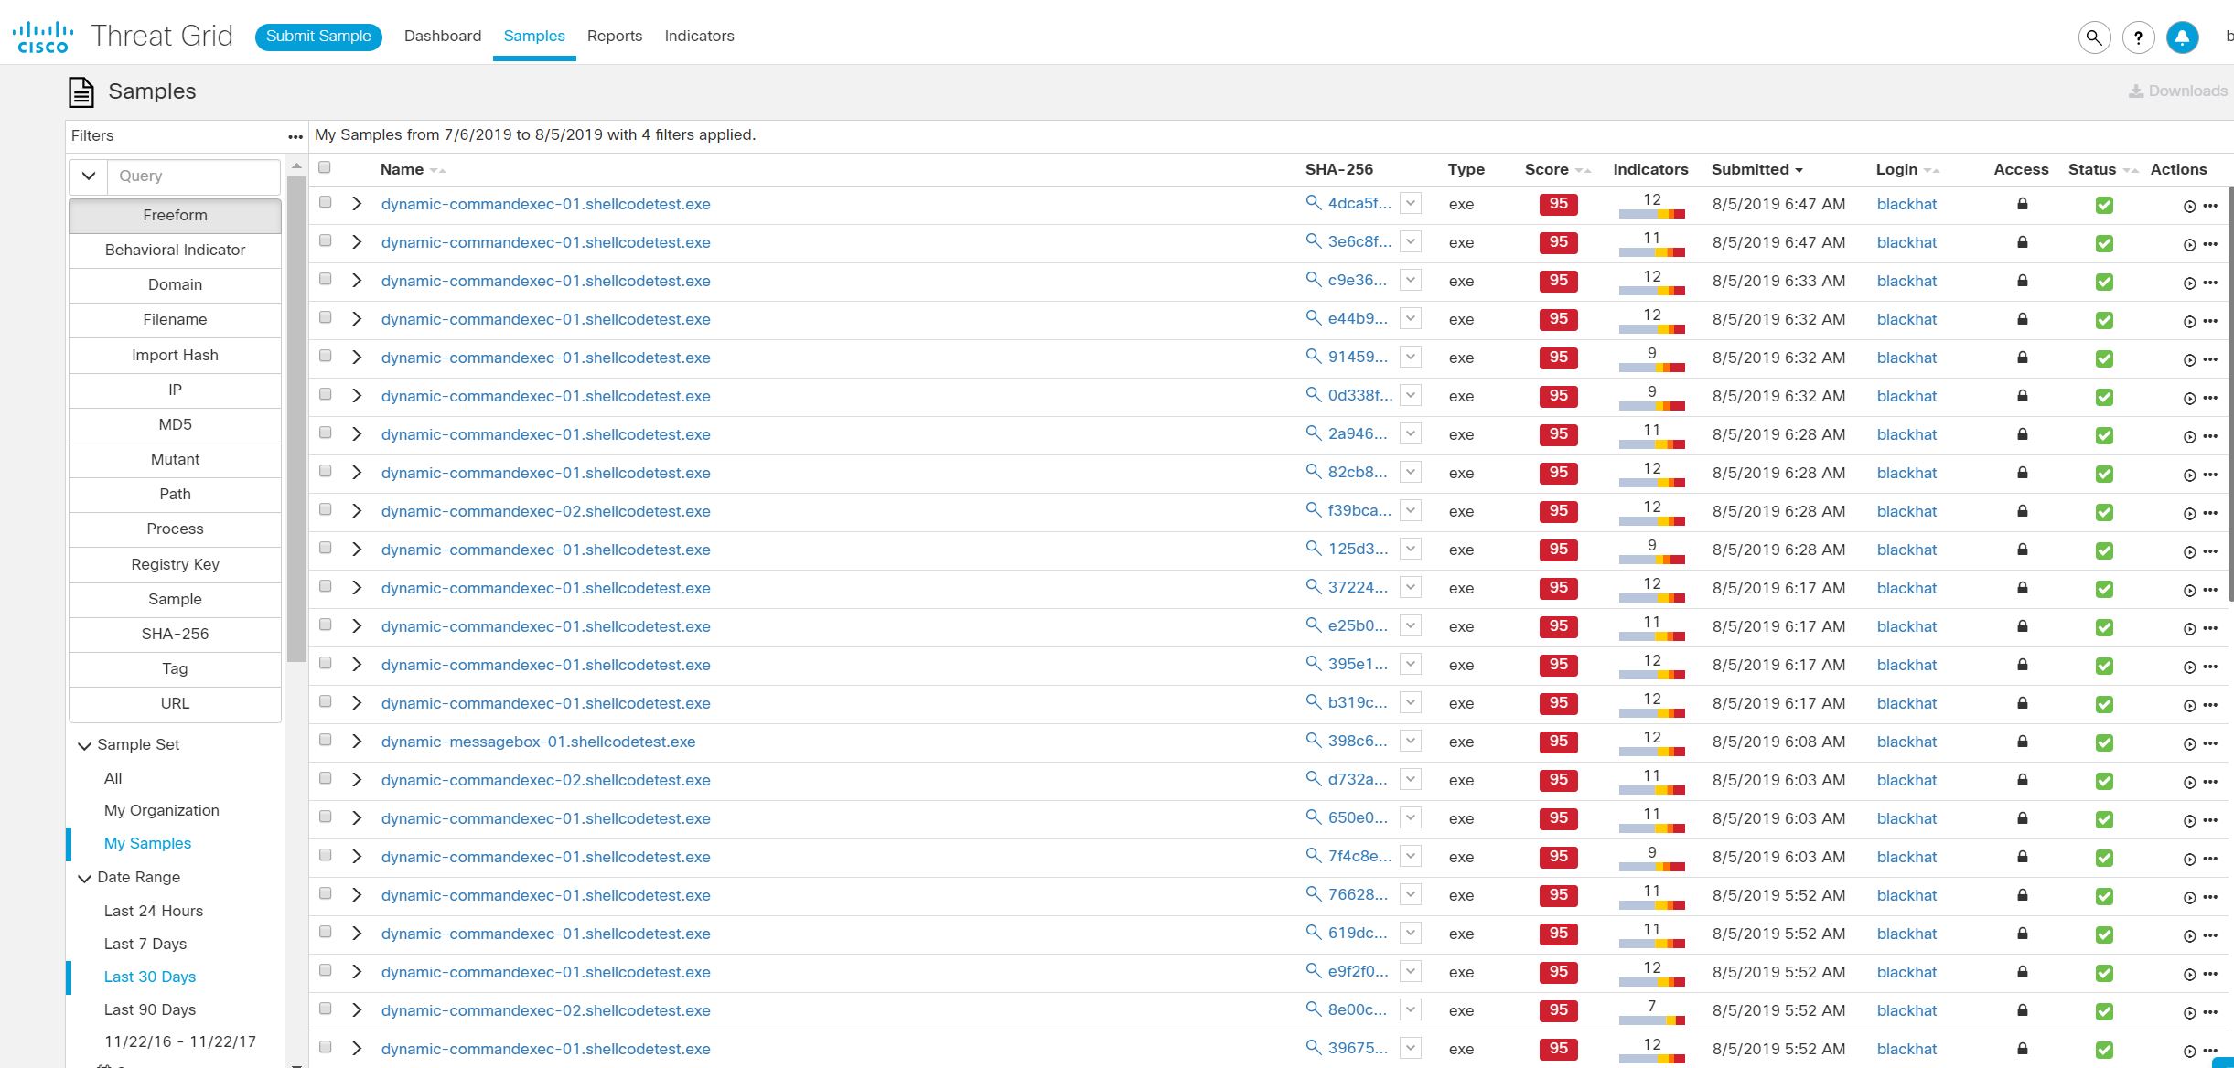2234x1068 pixels.
Task: Open the Filters panel three-dots menu
Action: pos(295,136)
